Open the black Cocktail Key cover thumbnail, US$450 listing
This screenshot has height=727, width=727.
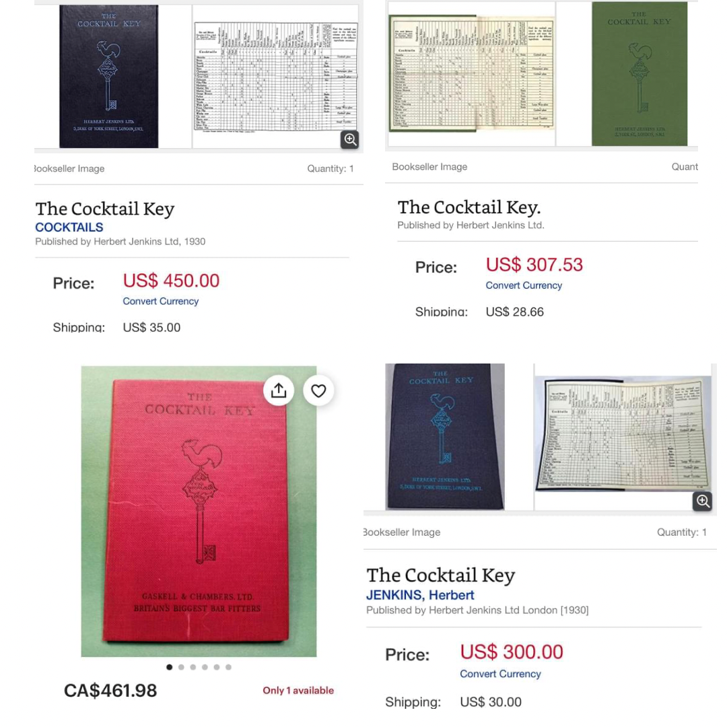pos(109,77)
